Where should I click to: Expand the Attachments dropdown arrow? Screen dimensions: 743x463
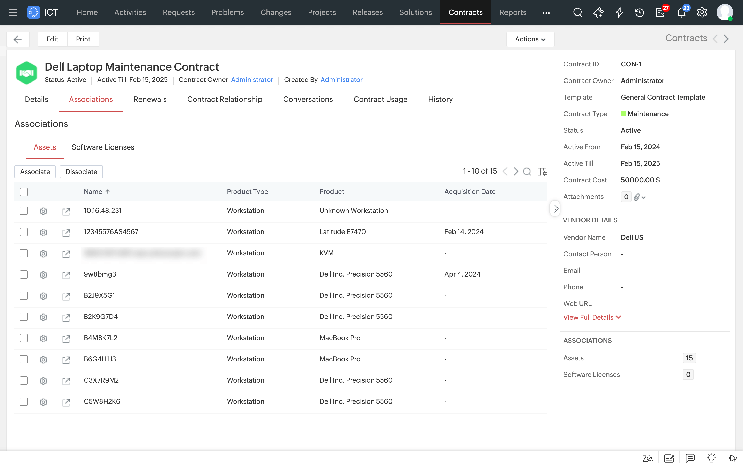tap(643, 197)
